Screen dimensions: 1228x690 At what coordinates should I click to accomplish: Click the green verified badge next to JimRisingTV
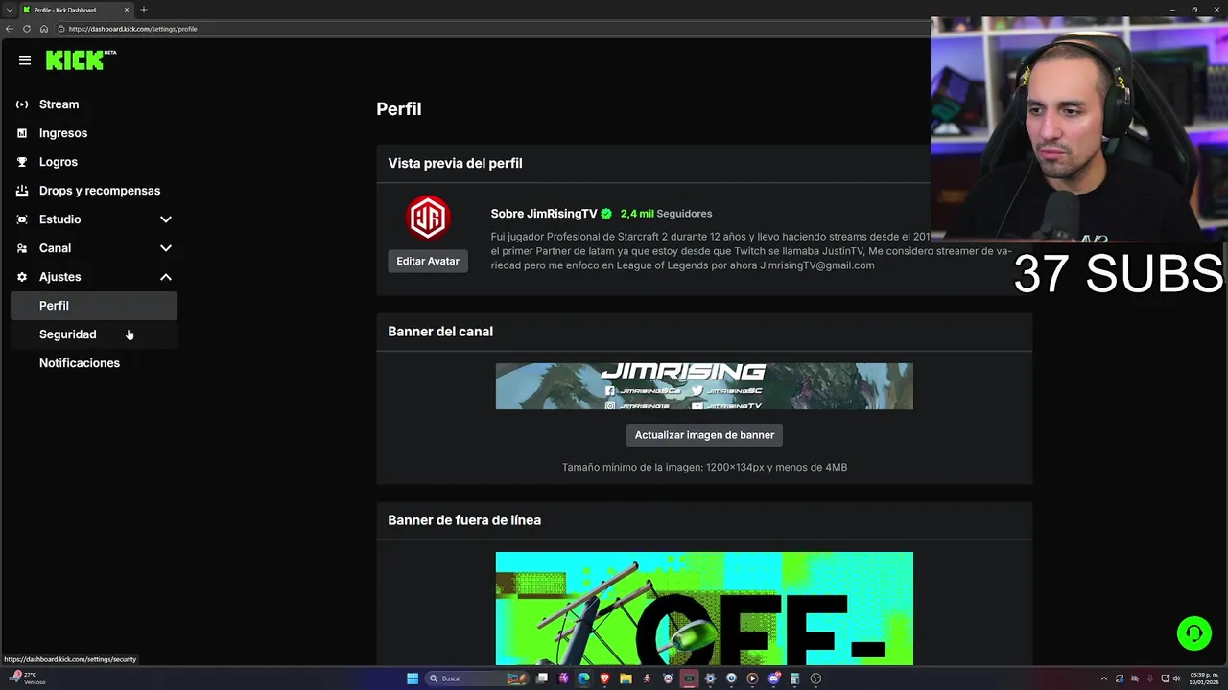click(x=606, y=214)
